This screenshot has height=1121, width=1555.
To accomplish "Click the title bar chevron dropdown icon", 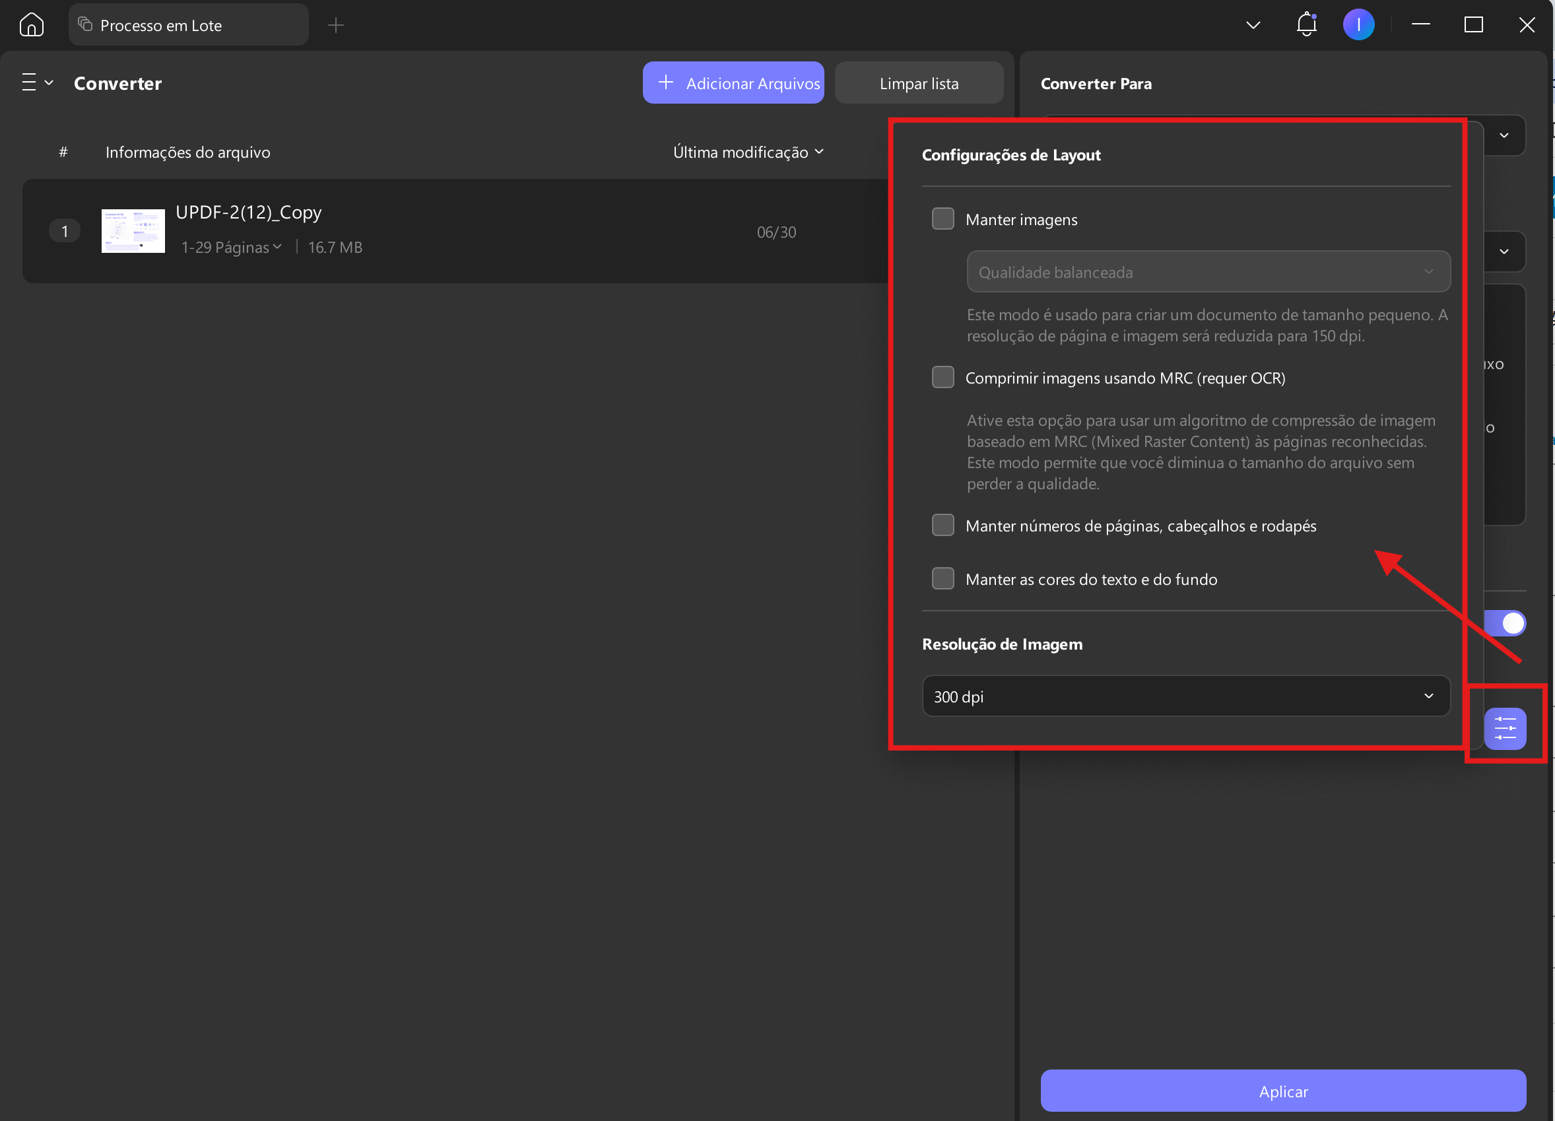I will pyautogui.click(x=1253, y=25).
